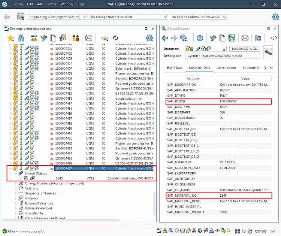This screenshot has width=281, height=236.
Task: Click the refresh arrows icon in Desktop toolbar
Action: [116, 38]
